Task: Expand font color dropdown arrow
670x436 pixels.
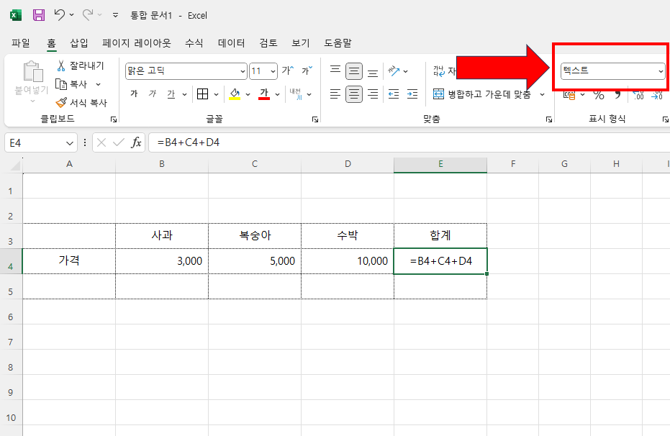Action: click(277, 94)
